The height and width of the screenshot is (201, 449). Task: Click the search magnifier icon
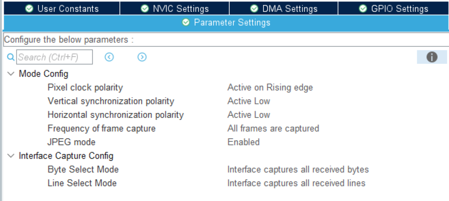click(x=11, y=57)
